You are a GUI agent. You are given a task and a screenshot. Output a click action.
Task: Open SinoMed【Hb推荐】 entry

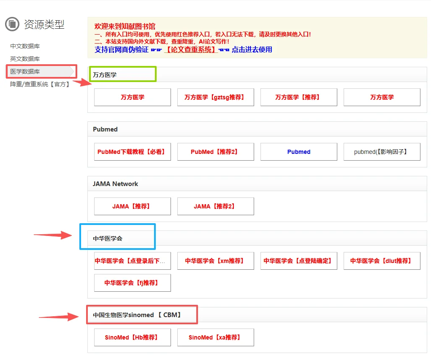tap(133, 337)
